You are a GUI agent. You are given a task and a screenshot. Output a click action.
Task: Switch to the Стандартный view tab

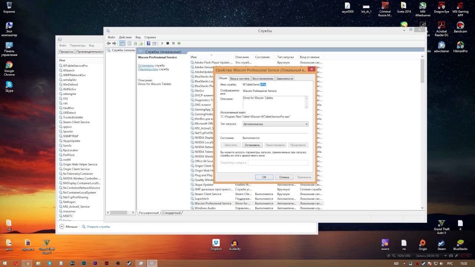(171, 213)
